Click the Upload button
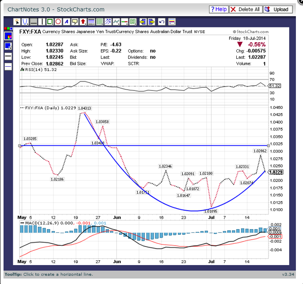 278,9
